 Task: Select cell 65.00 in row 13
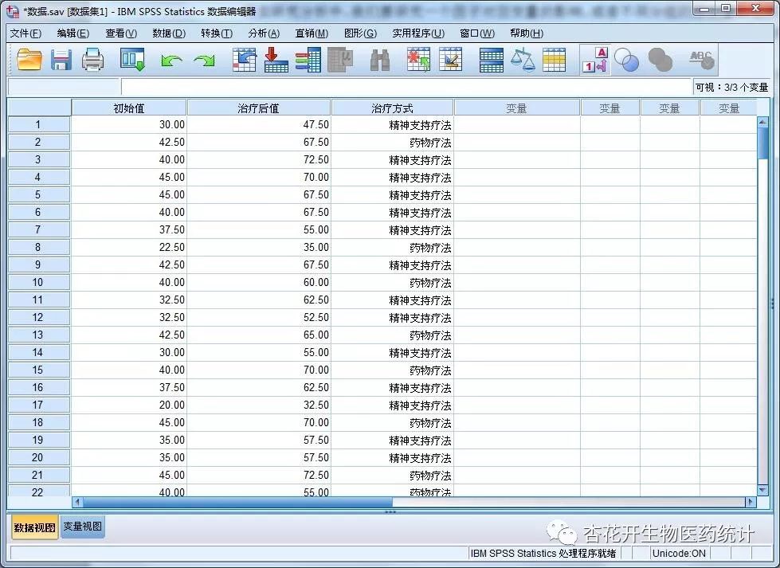coord(259,335)
